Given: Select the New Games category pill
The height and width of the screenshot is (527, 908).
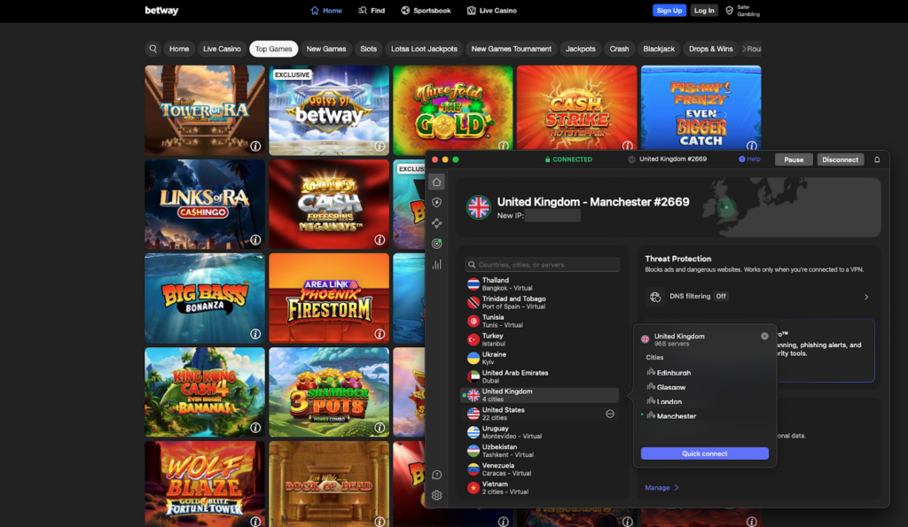Looking at the screenshot, I should pos(326,49).
